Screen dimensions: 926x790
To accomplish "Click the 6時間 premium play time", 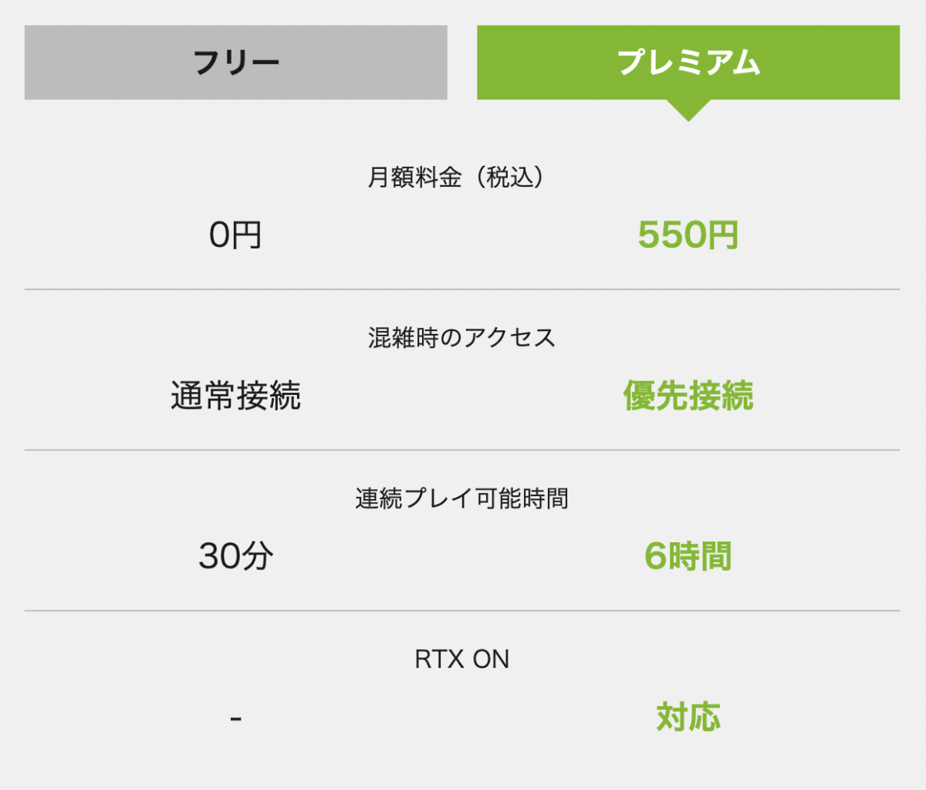I will click(x=688, y=555).
